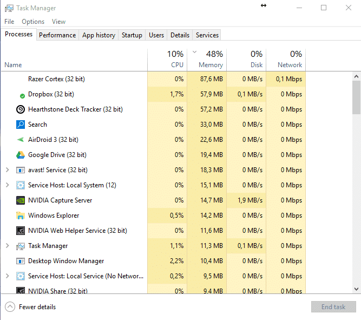The width and height of the screenshot is (361, 320).
Task: Click the Fewer details label
Action: pos(37,307)
